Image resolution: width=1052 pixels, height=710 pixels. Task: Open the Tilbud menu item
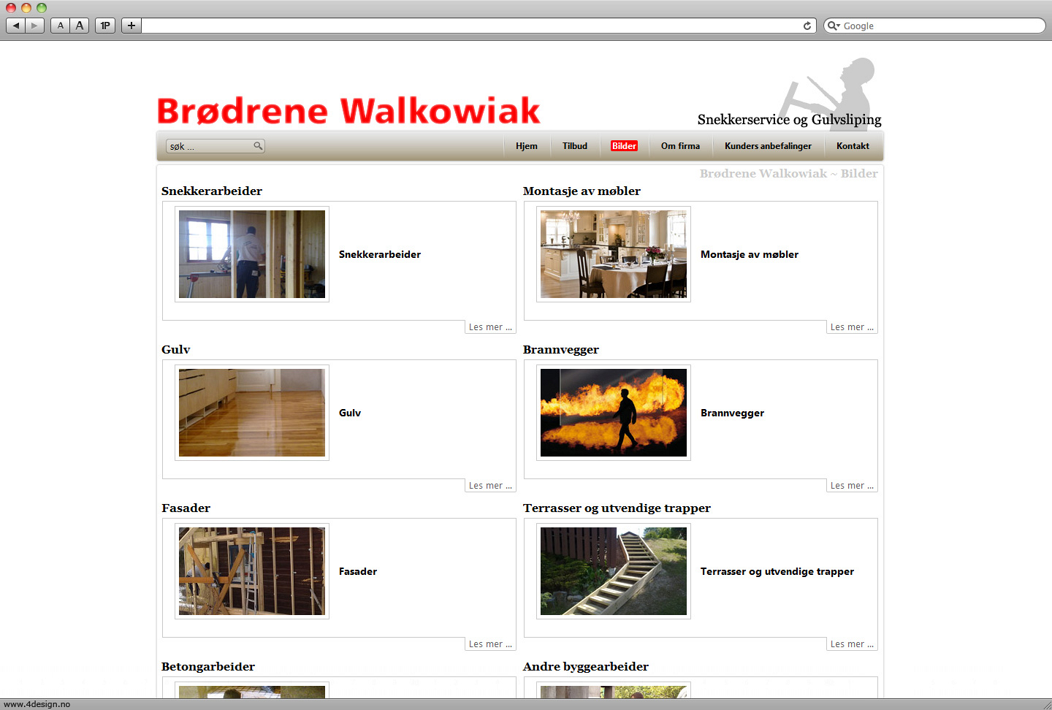[575, 146]
